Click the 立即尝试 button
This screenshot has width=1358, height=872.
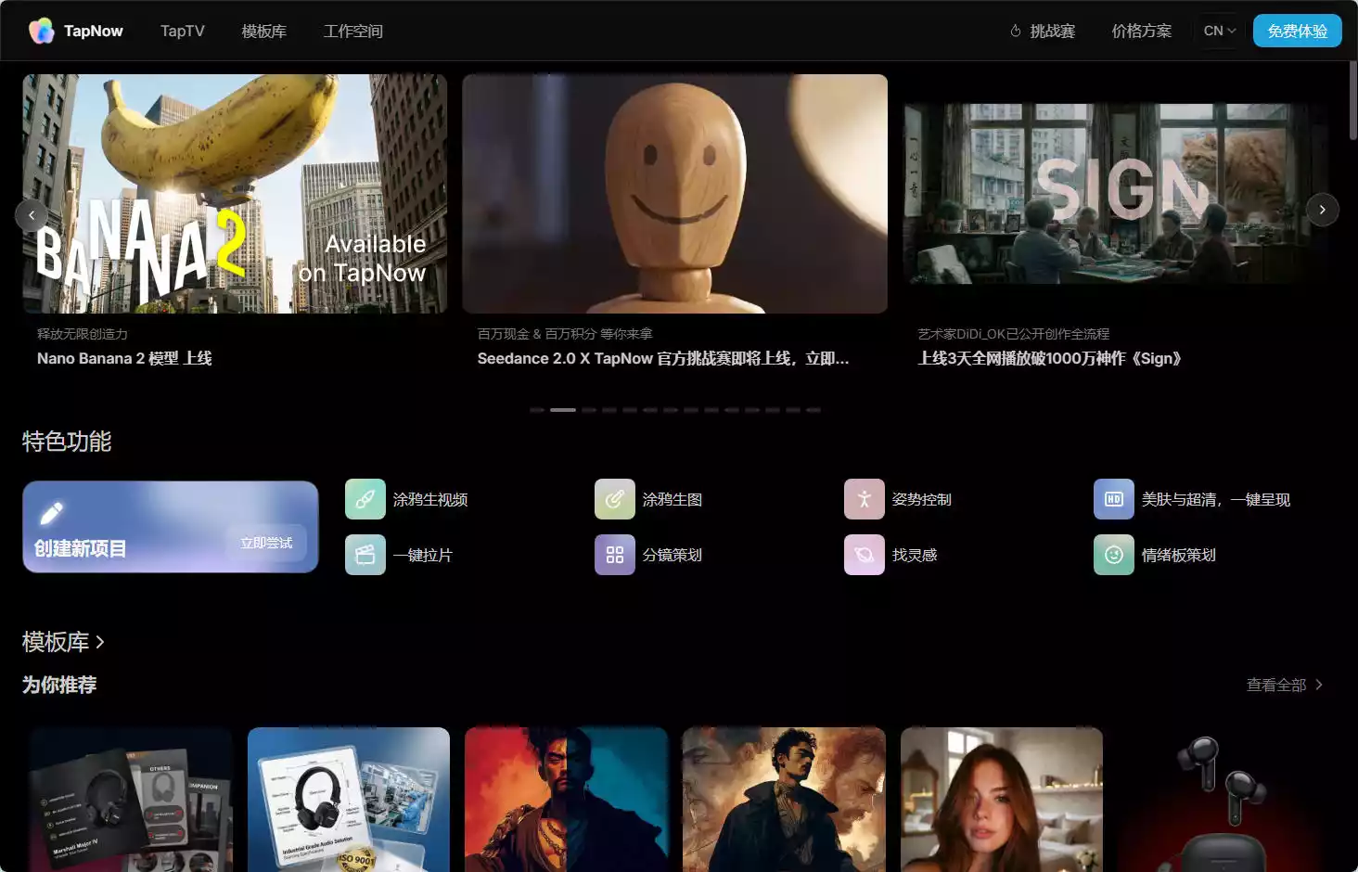point(266,543)
